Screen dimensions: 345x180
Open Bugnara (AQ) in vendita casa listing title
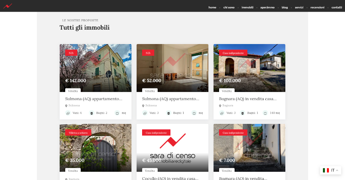tap(248, 99)
